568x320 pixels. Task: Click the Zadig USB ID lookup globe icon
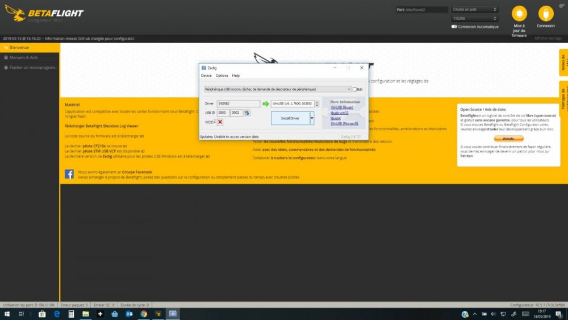247,113
